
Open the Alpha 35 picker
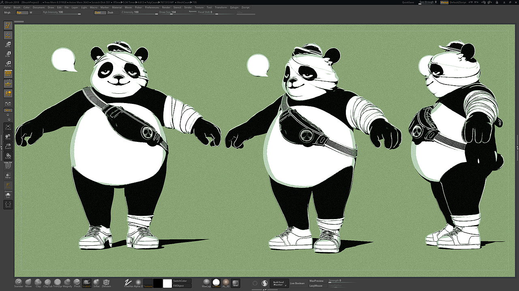coord(138,283)
